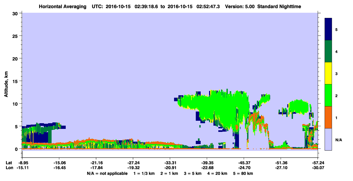Click the end time '02:52:47.3' in title
353x181 pixels.
coord(209,6)
